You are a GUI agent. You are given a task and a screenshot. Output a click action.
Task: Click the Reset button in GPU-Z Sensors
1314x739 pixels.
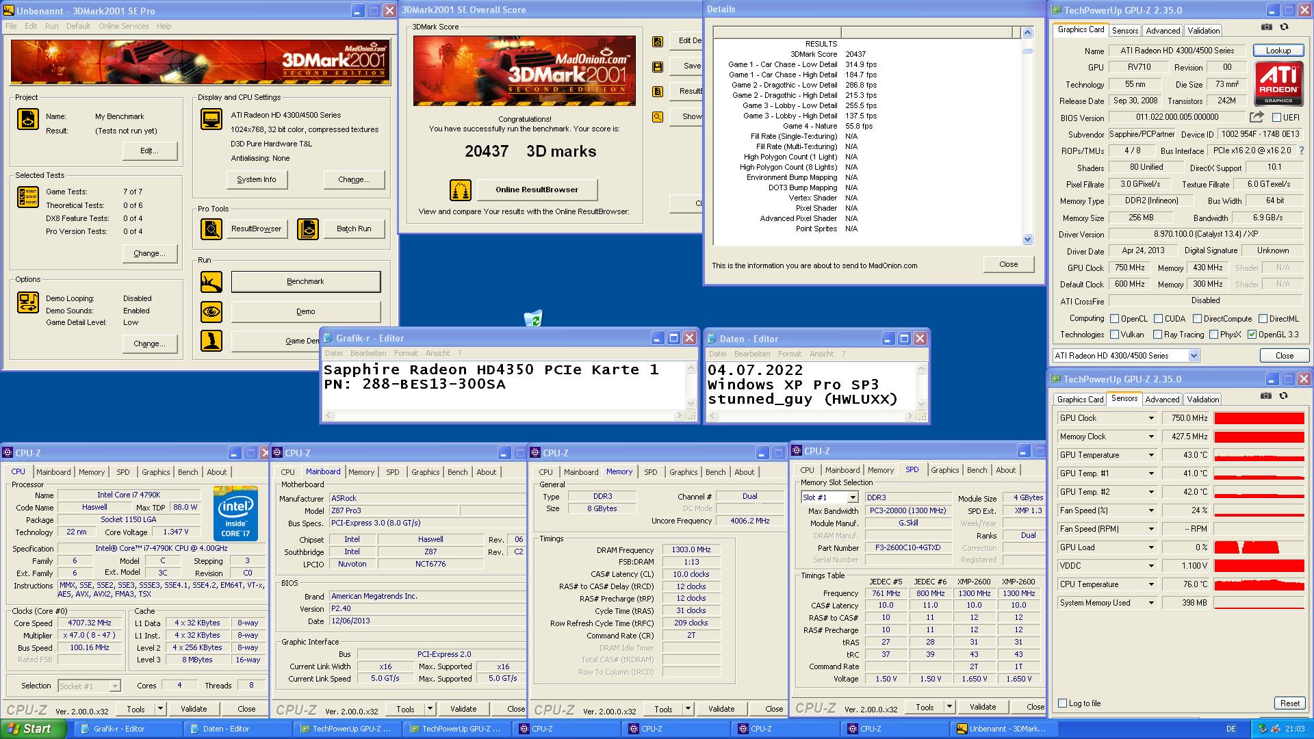(x=1289, y=703)
